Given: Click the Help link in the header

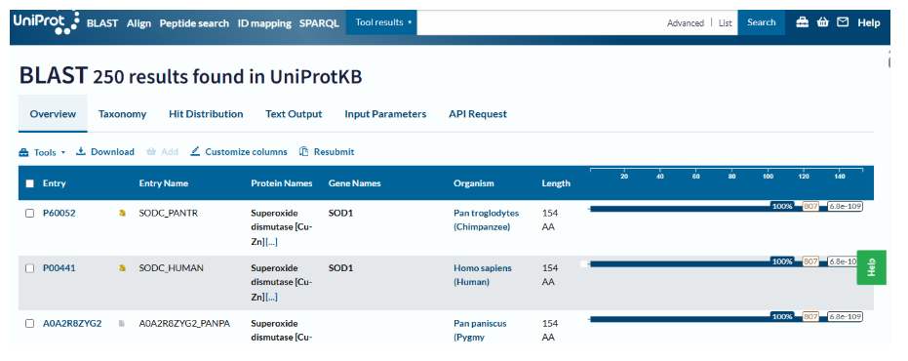Looking at the screenshot, I should pyautogui.click(x=869, y=23).
